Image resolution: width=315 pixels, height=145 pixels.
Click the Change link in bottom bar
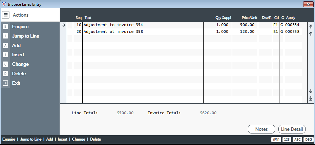click(79, 139)
